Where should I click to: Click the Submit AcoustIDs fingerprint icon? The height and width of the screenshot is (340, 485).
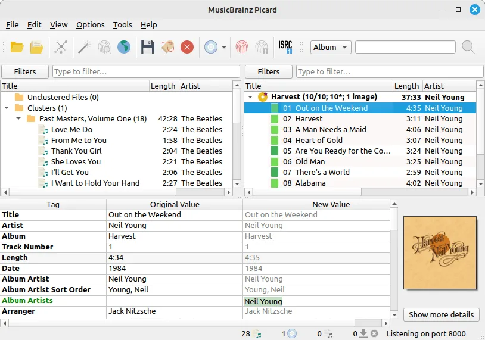(262, 47)
